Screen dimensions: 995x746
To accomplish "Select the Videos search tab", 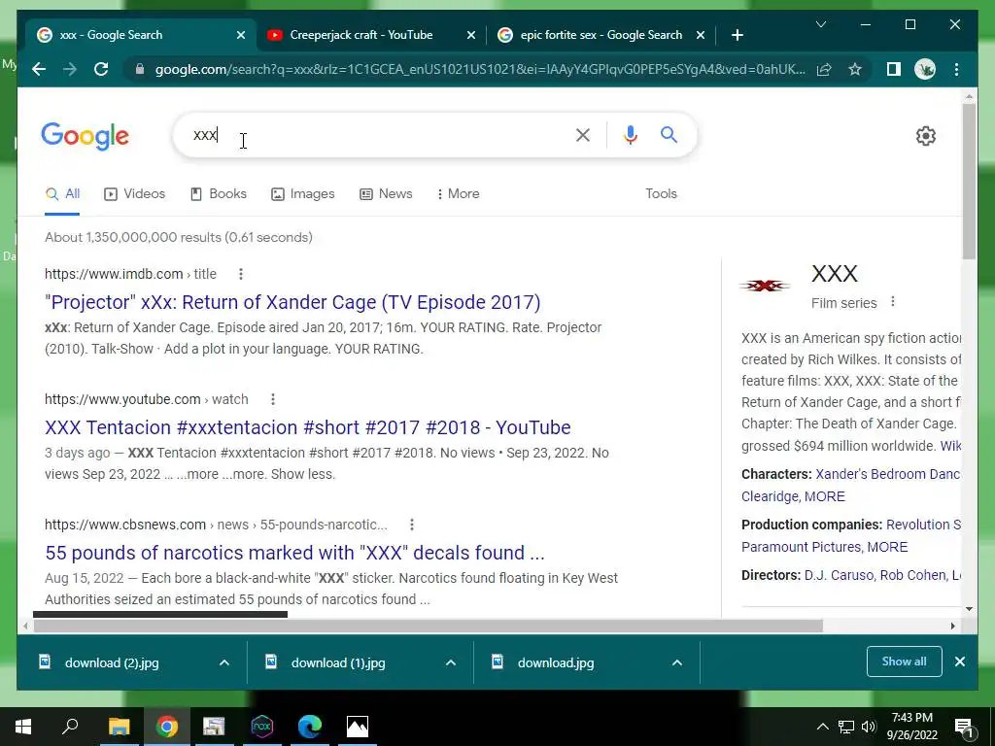I will (x=134, y=194).
